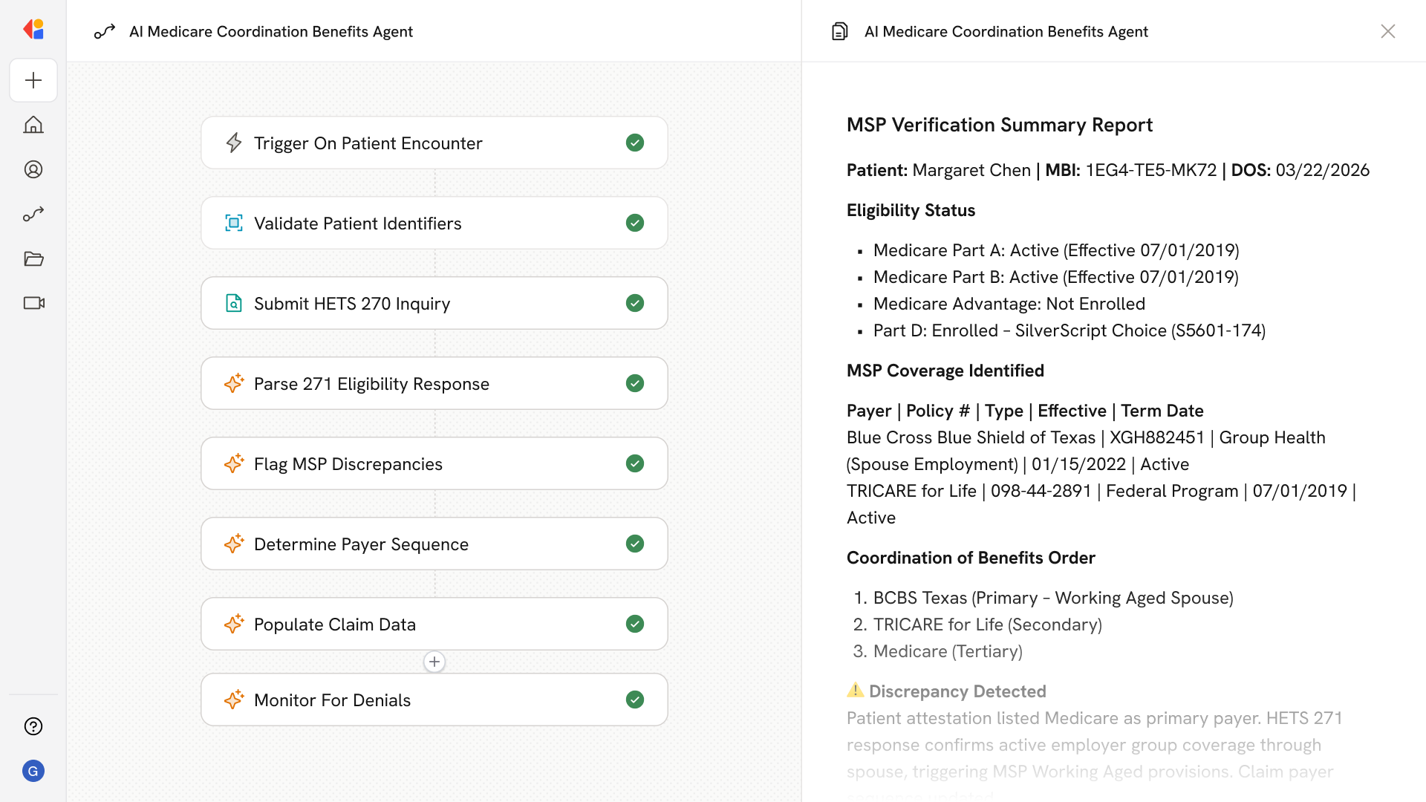The image size is (1426, 802).
Task: Open the help question mark icon
Action: point(33,726)
